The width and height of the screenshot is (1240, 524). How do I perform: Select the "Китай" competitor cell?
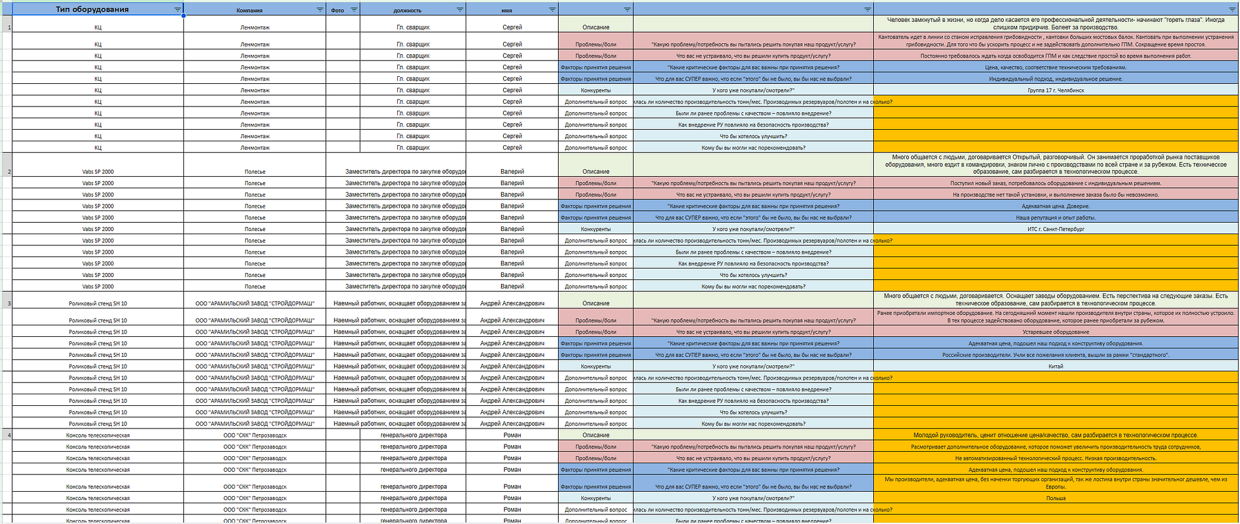click(1056, 367)
